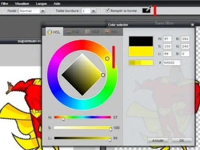Click the black fill color swatch with eyedropper

tap(146, 10)
